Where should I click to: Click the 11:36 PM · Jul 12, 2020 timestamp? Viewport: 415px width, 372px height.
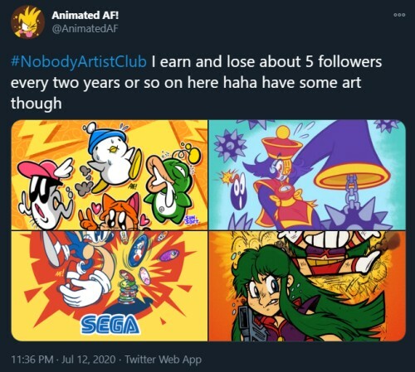[63, 360]
